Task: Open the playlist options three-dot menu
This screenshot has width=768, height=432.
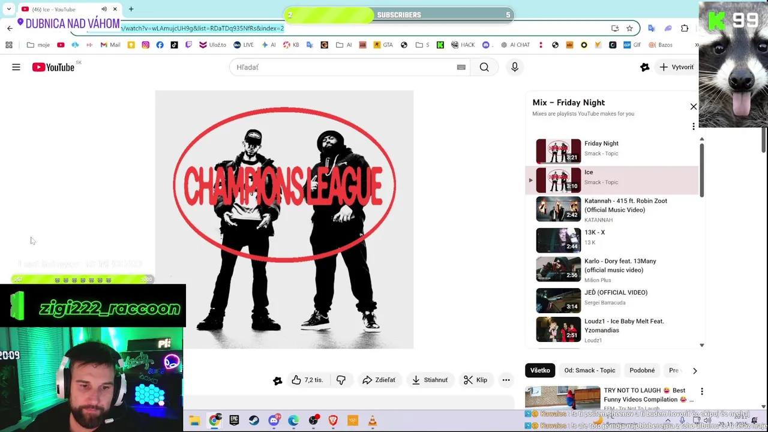Action: (694, 127)
